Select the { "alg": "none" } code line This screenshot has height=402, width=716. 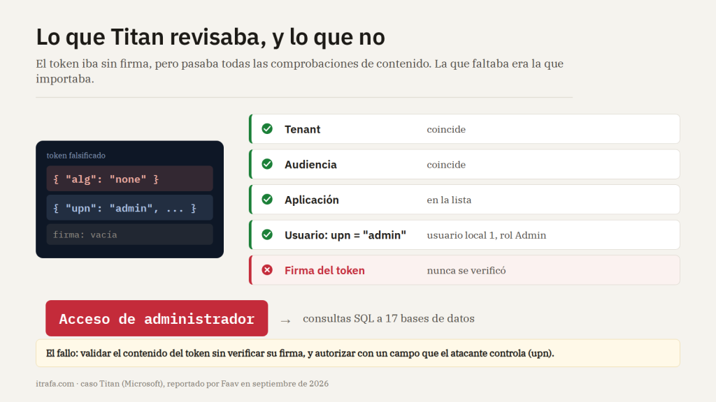129,179
